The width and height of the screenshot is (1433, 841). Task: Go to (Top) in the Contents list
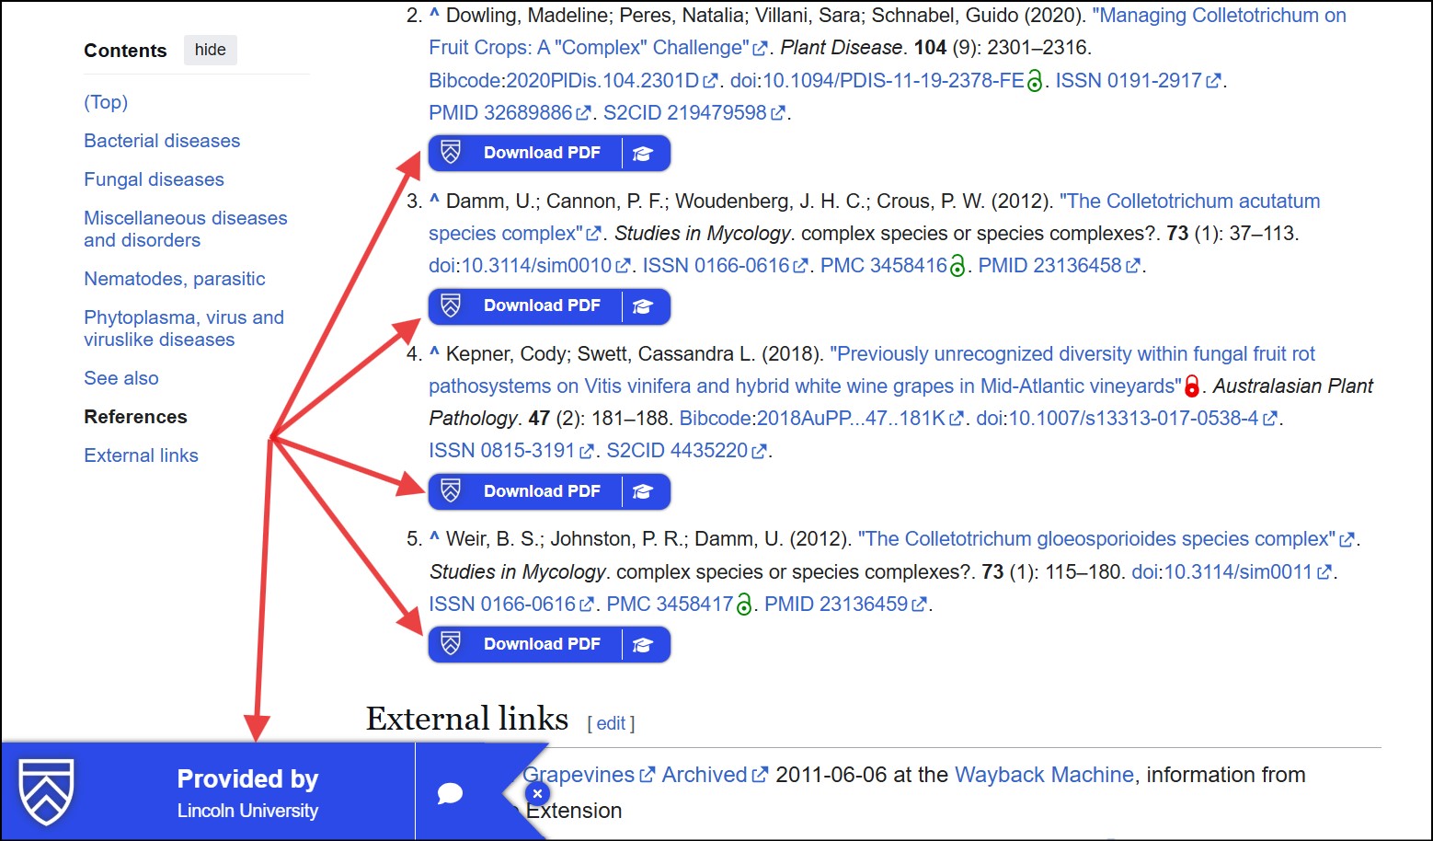(105, 102)
